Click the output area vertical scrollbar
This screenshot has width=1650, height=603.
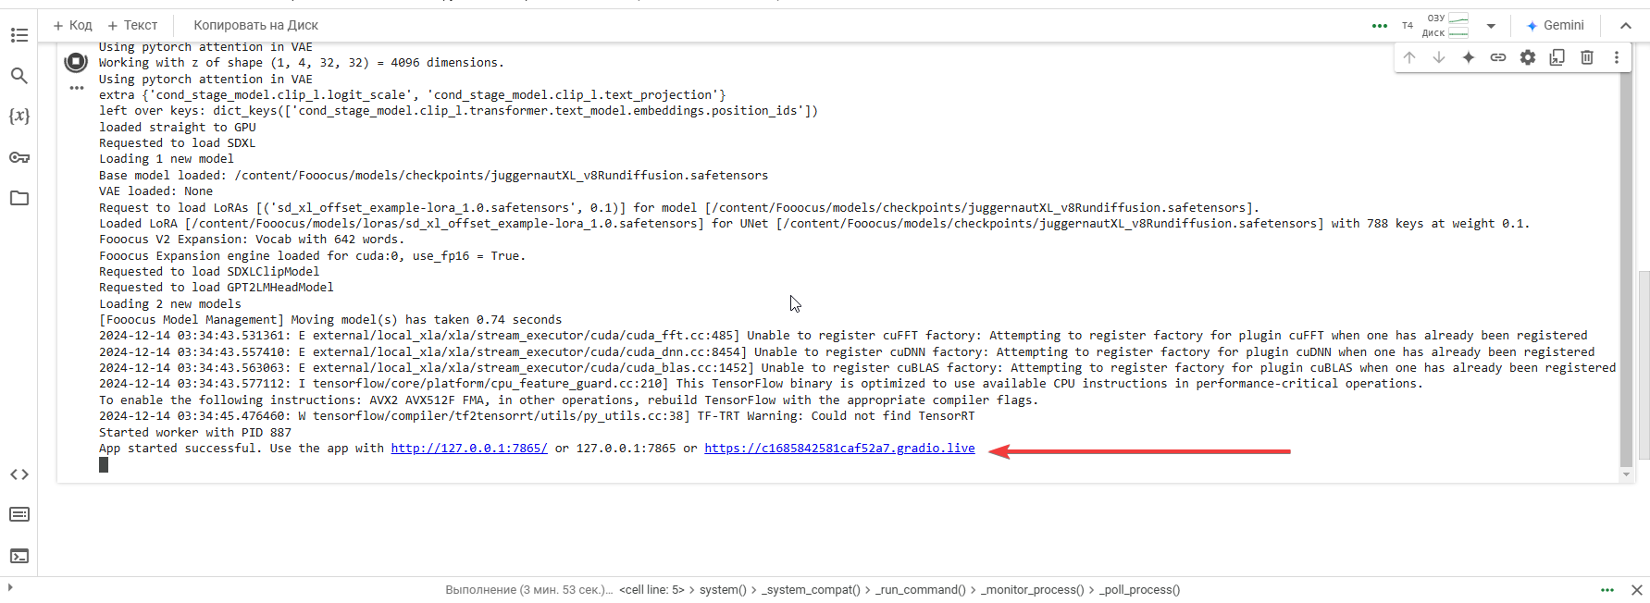pyautogui.click(x=1626, y=268)
